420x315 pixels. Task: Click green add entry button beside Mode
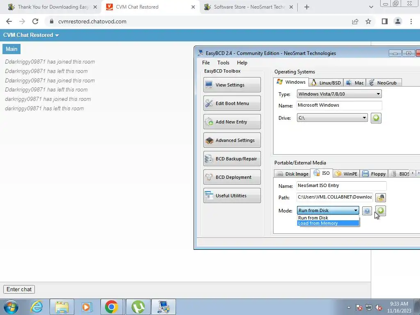coord(380,211)
